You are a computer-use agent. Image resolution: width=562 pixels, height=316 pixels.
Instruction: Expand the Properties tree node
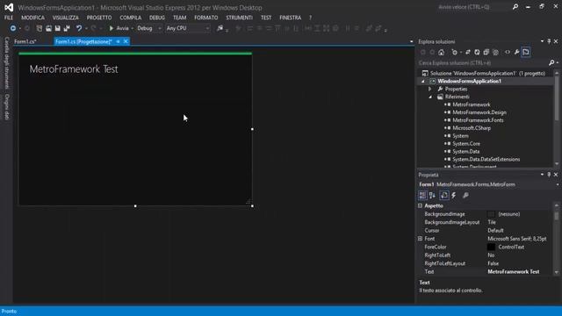(430, 89)
